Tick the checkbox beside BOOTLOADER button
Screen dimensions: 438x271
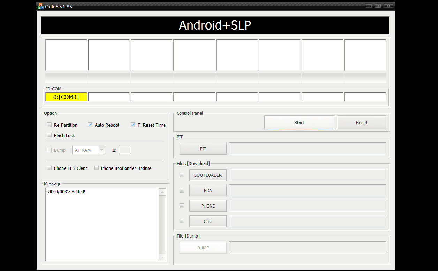(182, 175)
